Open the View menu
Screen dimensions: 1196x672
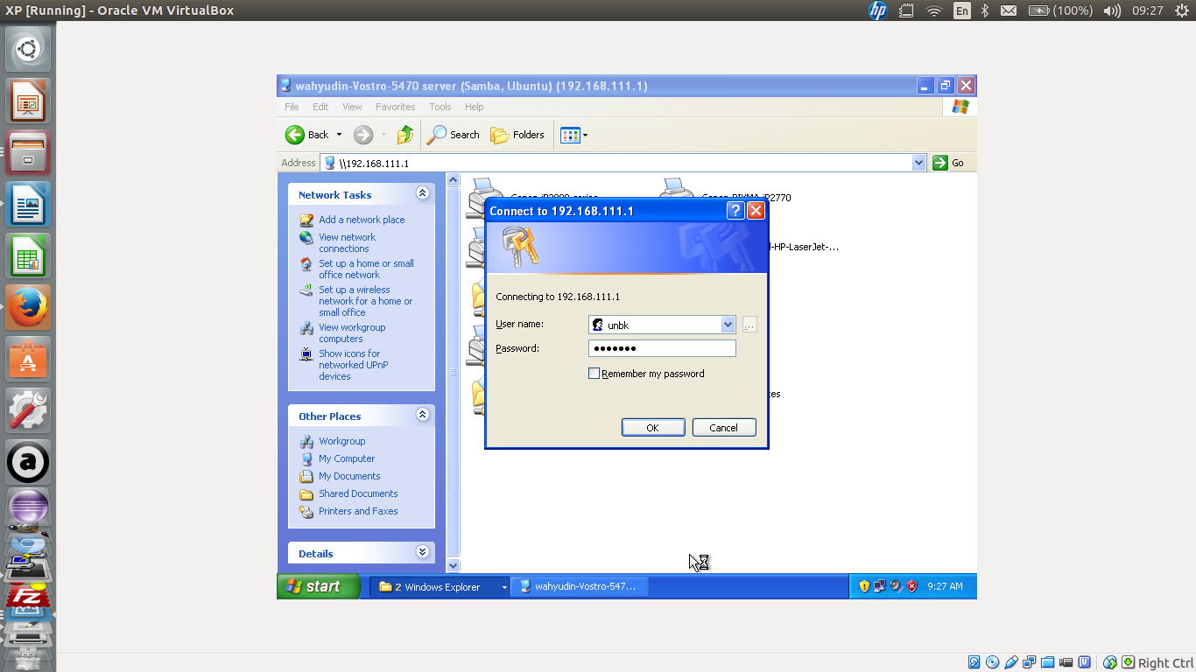(x=352, y=107)
